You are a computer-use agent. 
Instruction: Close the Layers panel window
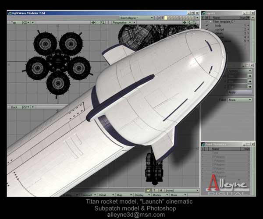pos(253,13)
